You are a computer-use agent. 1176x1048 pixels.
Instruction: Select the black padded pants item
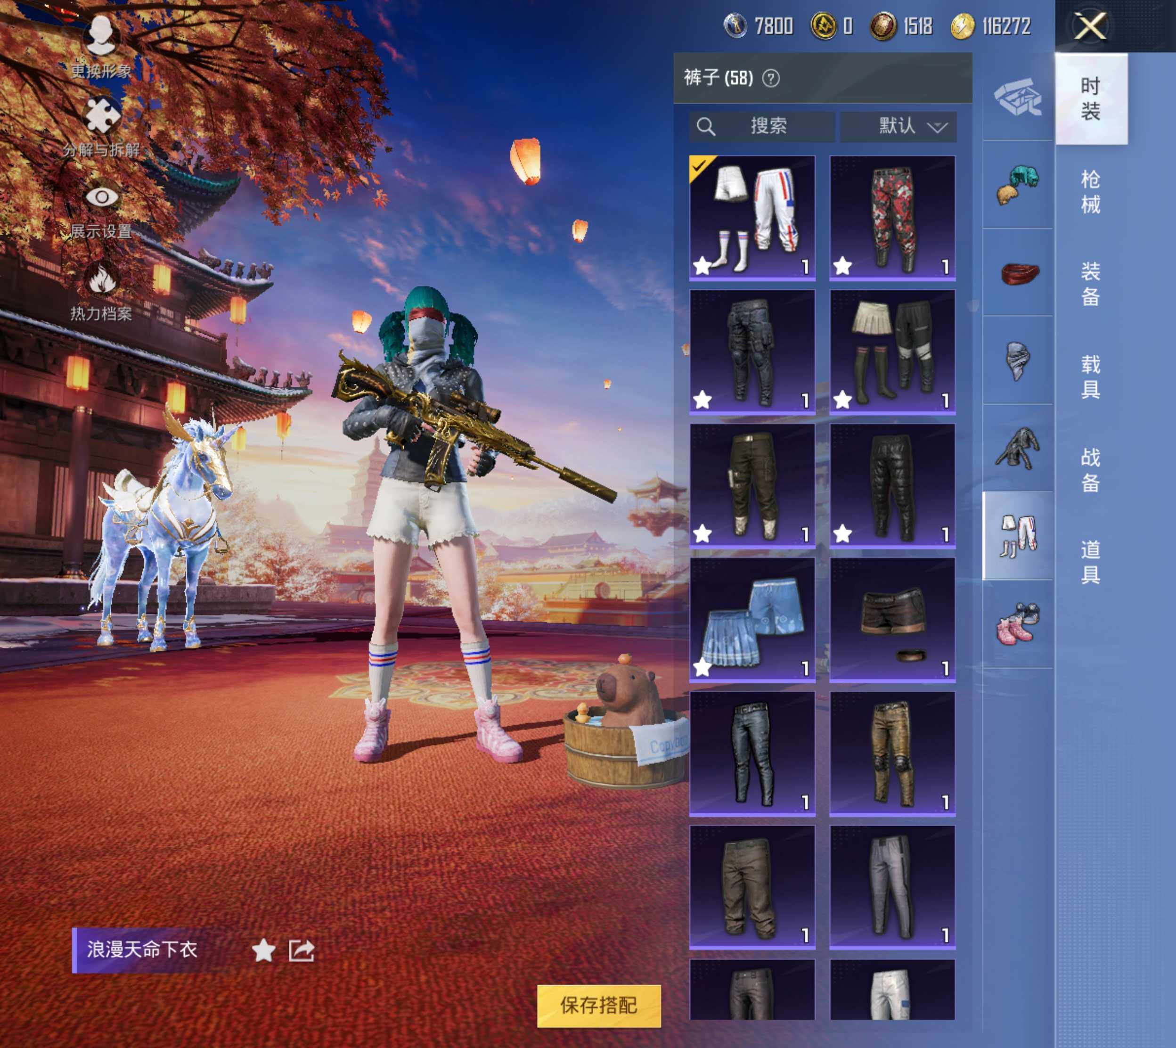pyautogui.click(x=892, y=486)
